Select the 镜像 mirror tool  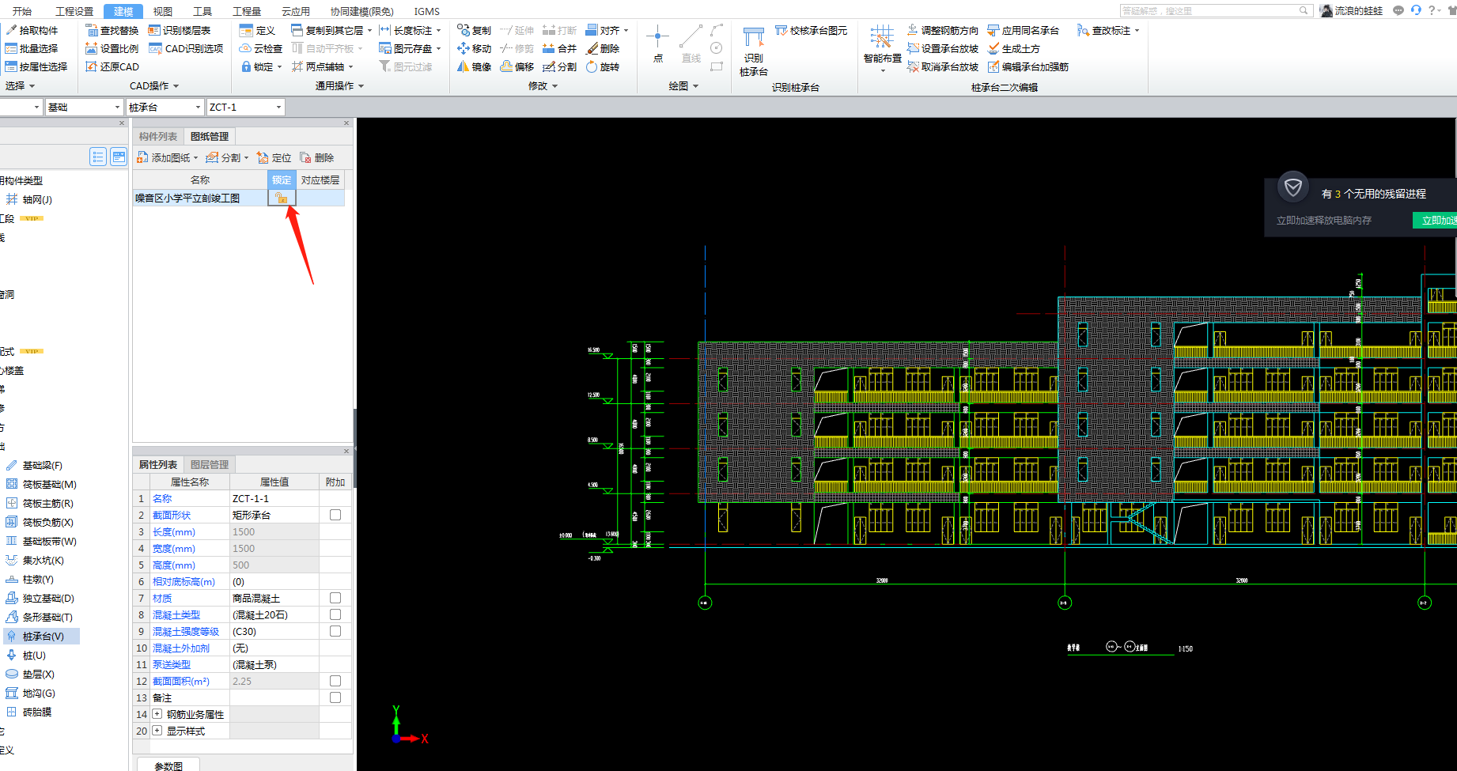point(474,67)
